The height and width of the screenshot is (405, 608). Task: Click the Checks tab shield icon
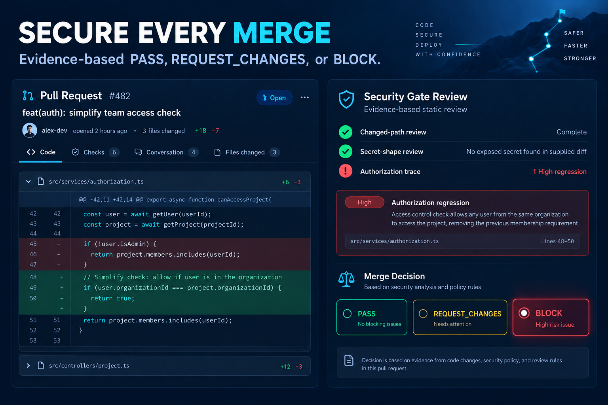coord(75,152)
